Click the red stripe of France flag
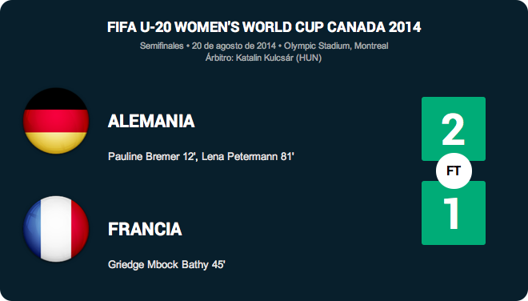528x301 pixels. click(x=79, y=229)
